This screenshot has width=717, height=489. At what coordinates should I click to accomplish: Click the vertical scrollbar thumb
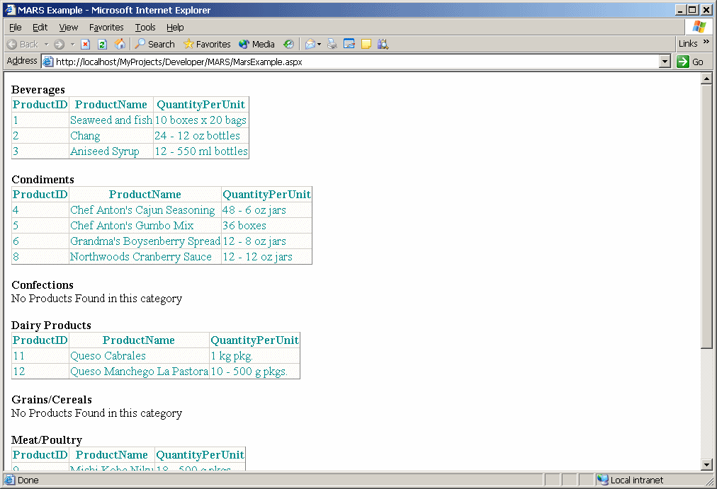[x=706, y=217]
